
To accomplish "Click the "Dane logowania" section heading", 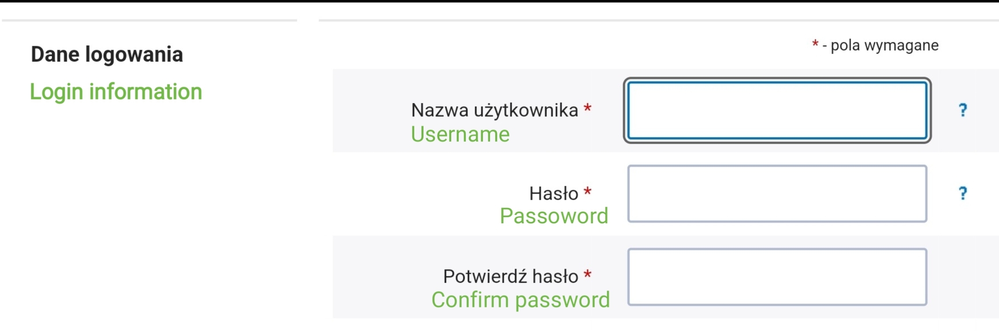I will click(107, 55).
